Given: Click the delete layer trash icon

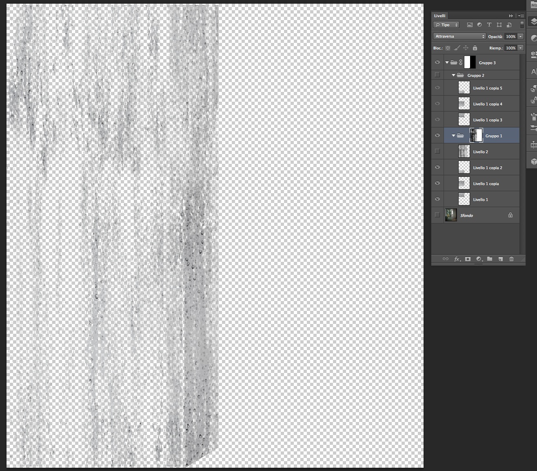Looking at the screenshot, I should 511,259.
